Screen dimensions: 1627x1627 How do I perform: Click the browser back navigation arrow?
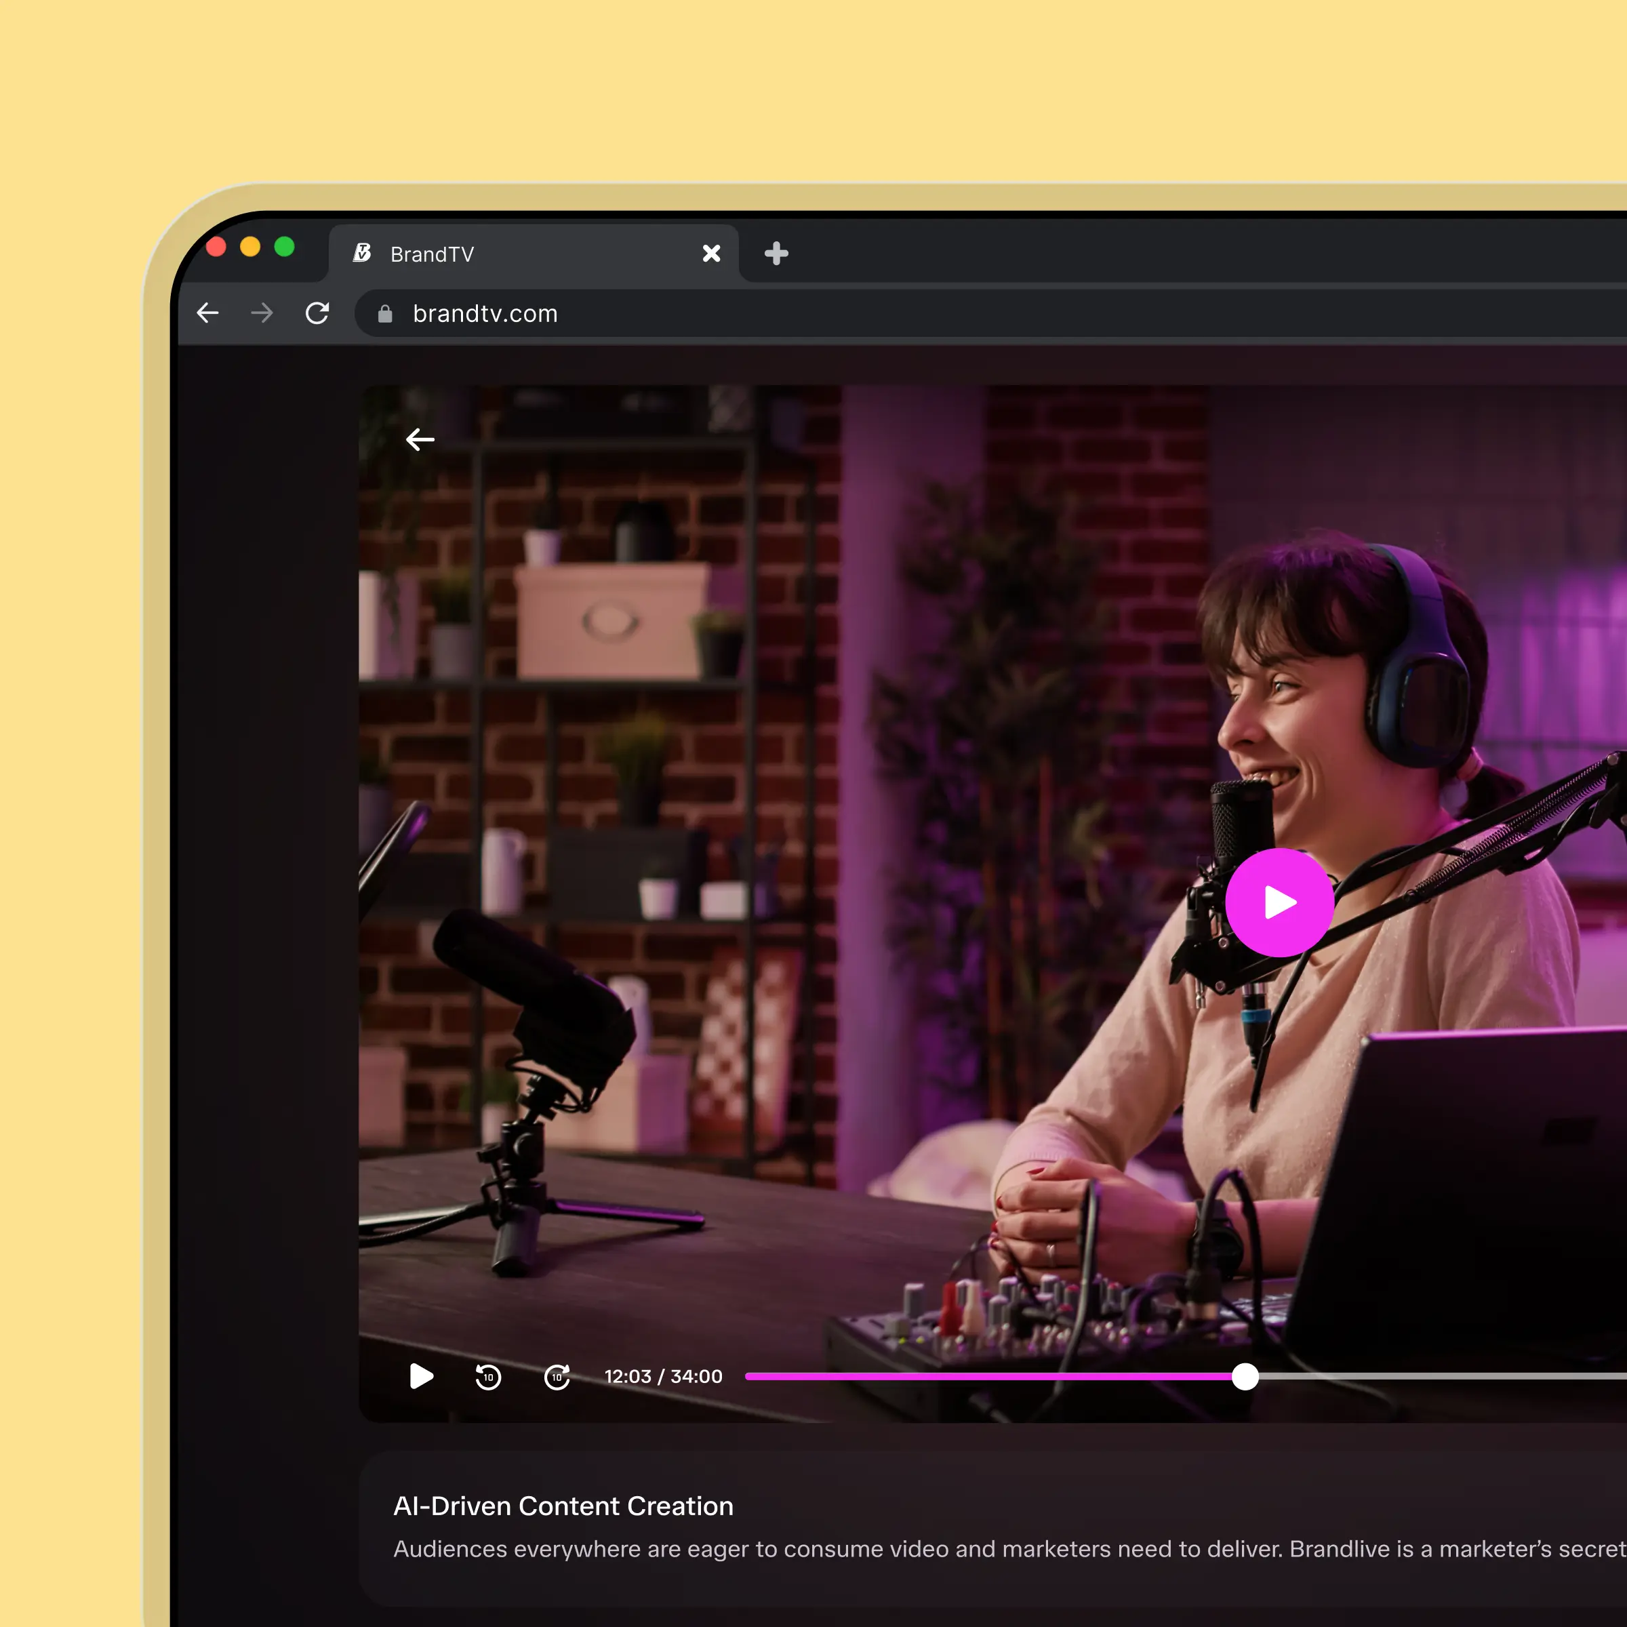(207, 313)
